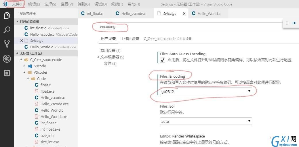Collapse the 无标题 (工作区) section
Image resolution: width=299 pixels, height=147 pixels.
pyautogui.click(x=17, y=54)
